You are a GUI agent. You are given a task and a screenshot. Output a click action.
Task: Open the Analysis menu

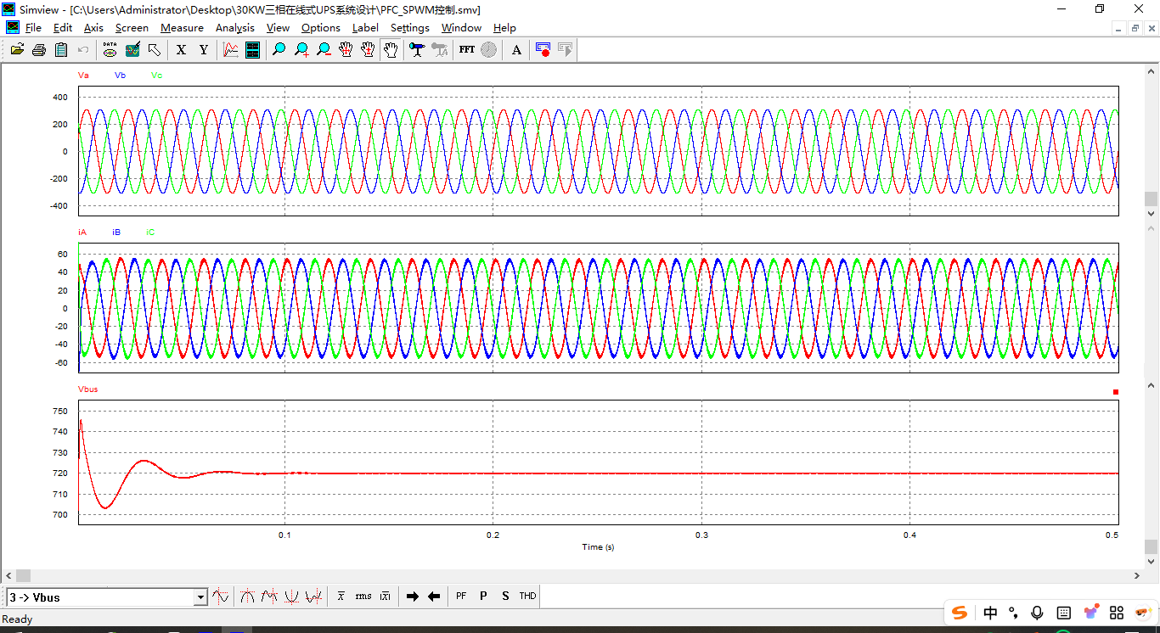pyautogui.click(x=234, y=28)
